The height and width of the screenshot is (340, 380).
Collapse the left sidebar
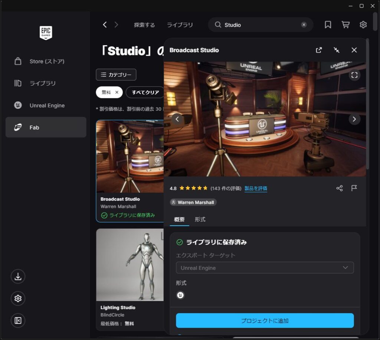(18, 321)
